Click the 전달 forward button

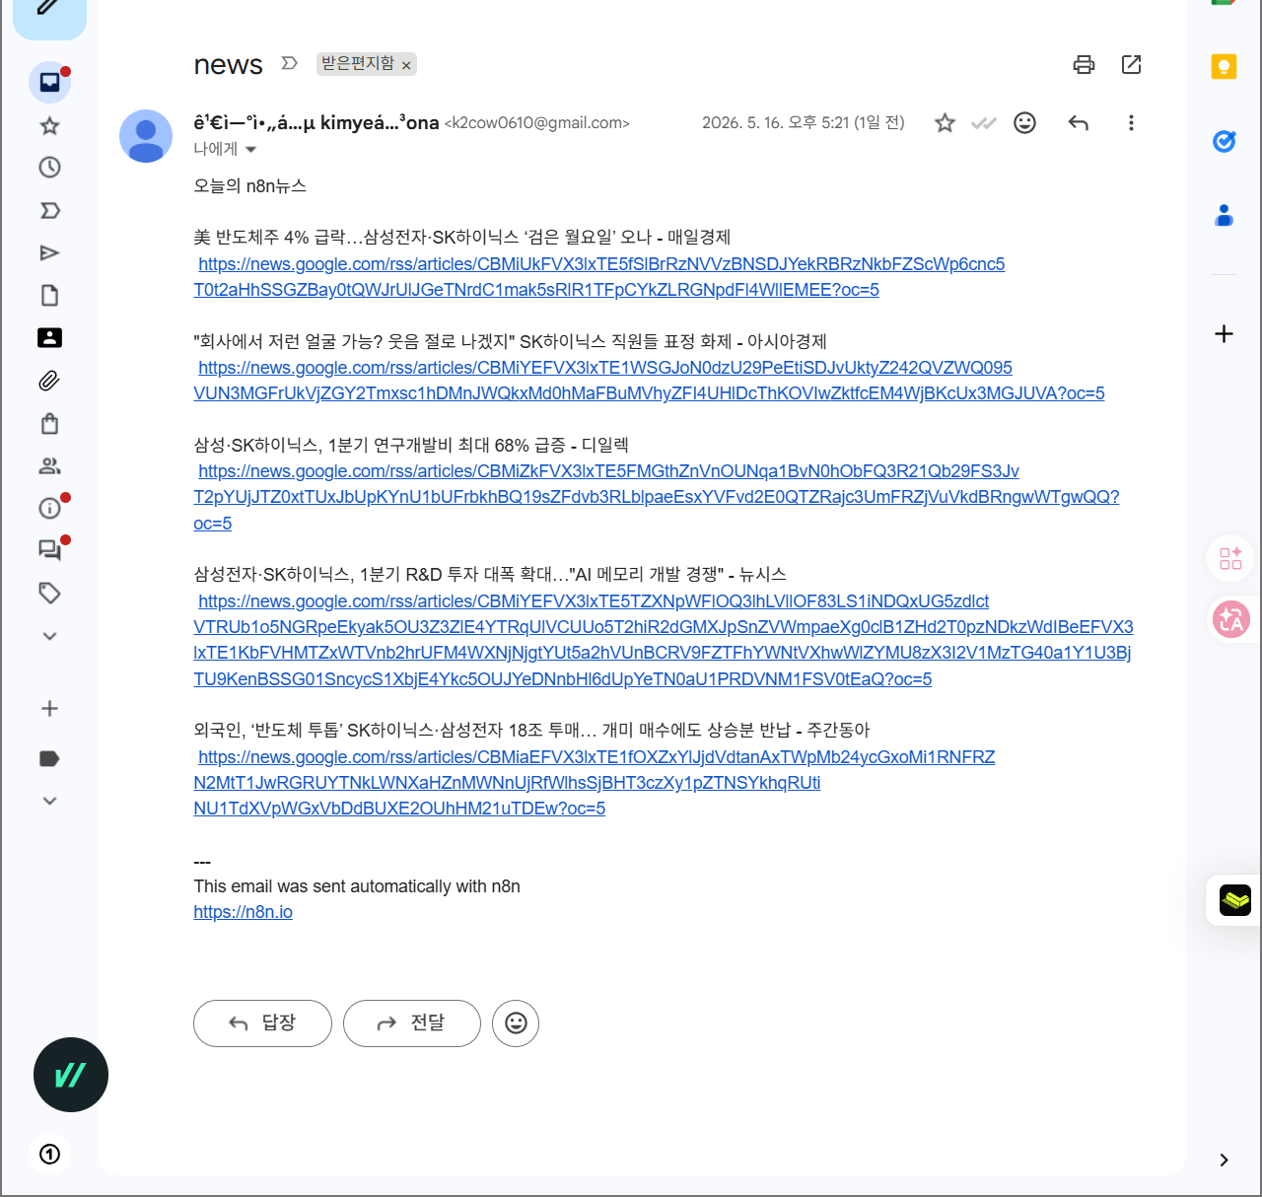(x=412, y=1023)
